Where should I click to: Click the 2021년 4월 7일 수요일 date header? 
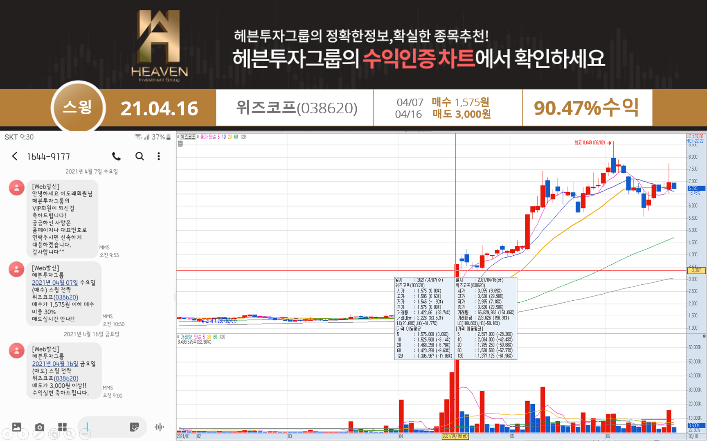click(x=92, y=171)
